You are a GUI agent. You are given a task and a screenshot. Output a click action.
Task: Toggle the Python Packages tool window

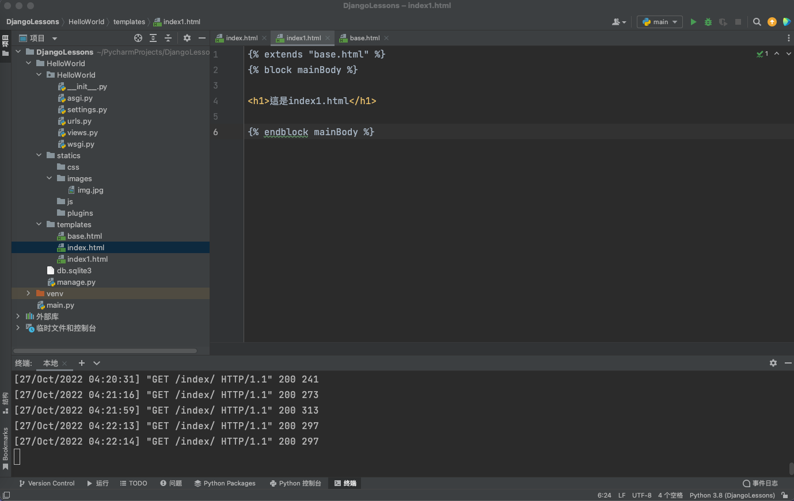pos(225,483)
